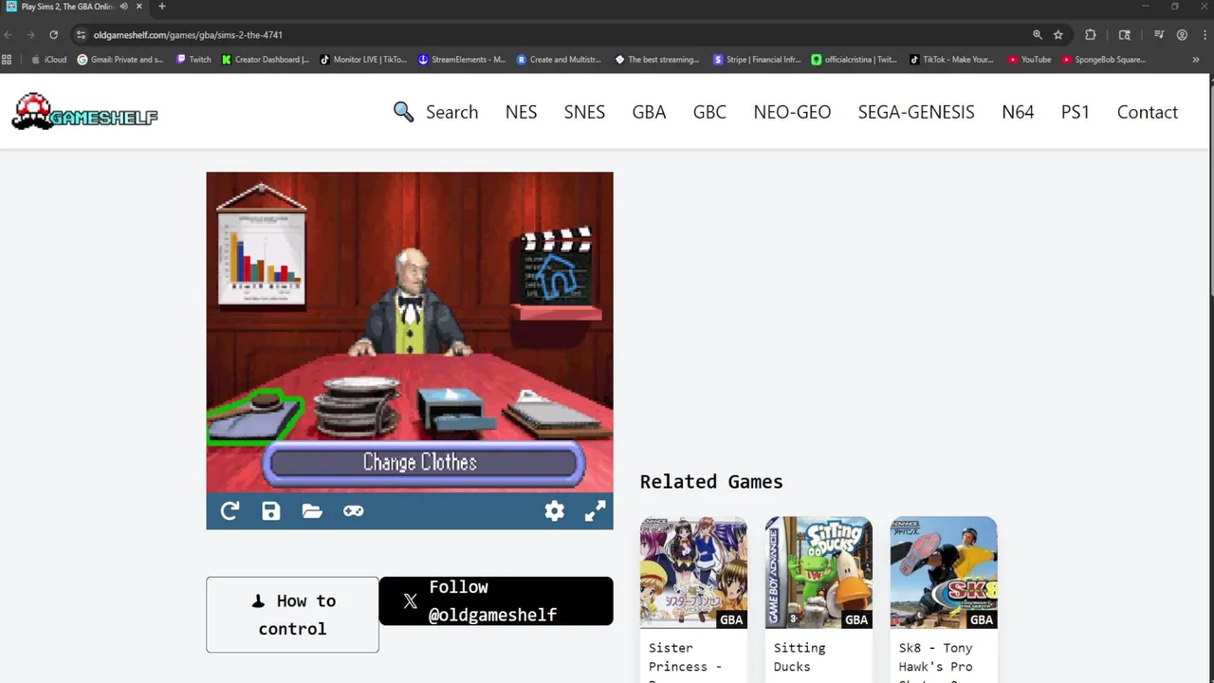Image resolution: width=1214 pixels, height=683 pixels.
Task: Open the iCloud bookmark
Action: (48, 60)
